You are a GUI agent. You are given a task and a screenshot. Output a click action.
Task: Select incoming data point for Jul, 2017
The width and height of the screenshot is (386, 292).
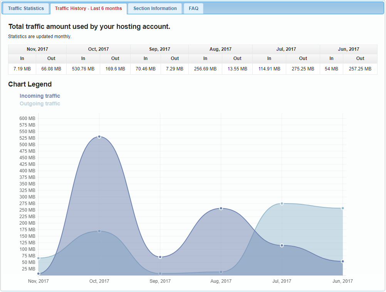click(x=282, y=245)
